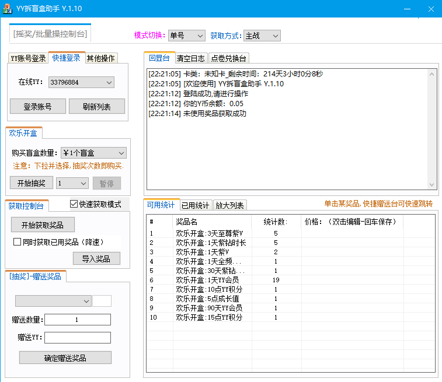Screen dimensions: 442x382
Task: Select row 欢乐开盒:30天紫钻...
Action: coord(291,271)
